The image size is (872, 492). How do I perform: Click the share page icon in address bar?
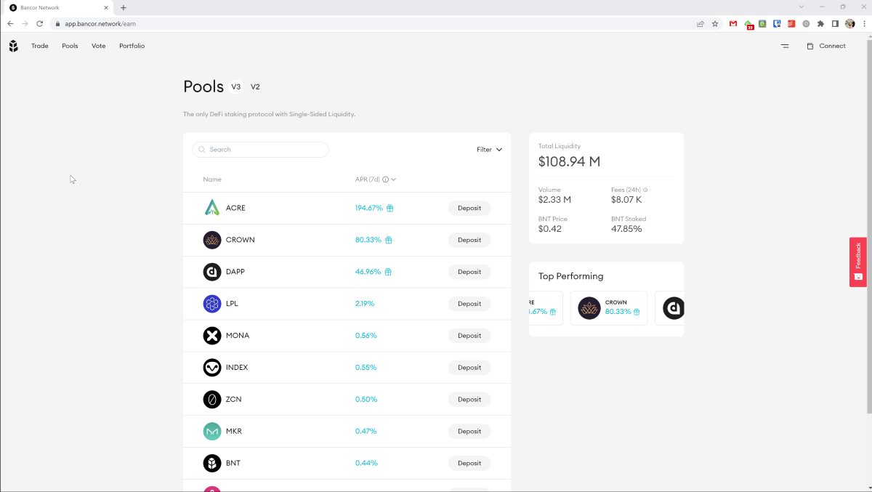pos(701,24)
